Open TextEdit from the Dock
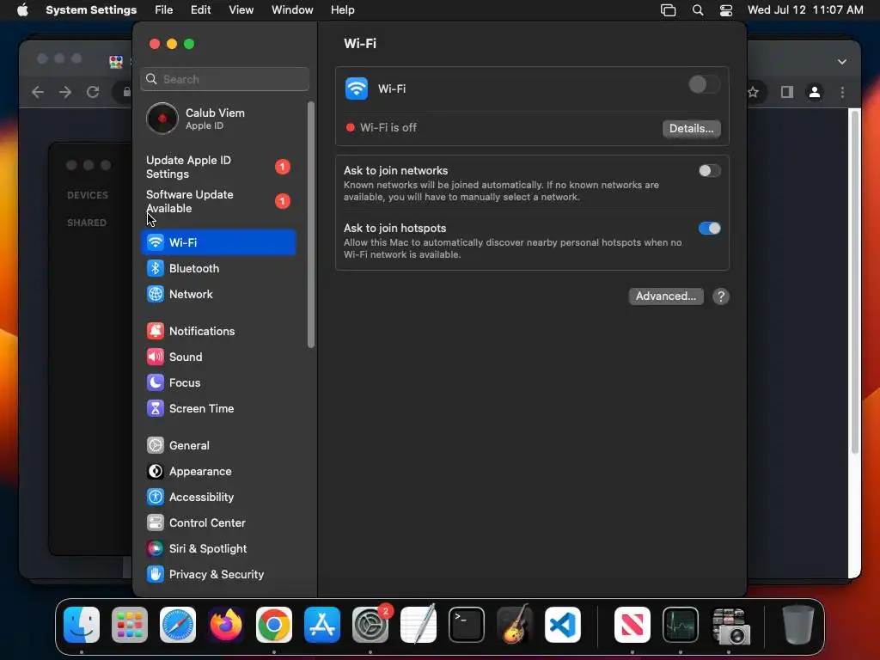This screenshot has width=880, height=660. 419,625
